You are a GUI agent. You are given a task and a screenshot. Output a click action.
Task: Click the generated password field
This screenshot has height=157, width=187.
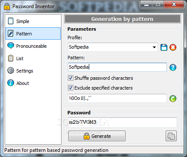pyautogui.click(x=123, y=122)
